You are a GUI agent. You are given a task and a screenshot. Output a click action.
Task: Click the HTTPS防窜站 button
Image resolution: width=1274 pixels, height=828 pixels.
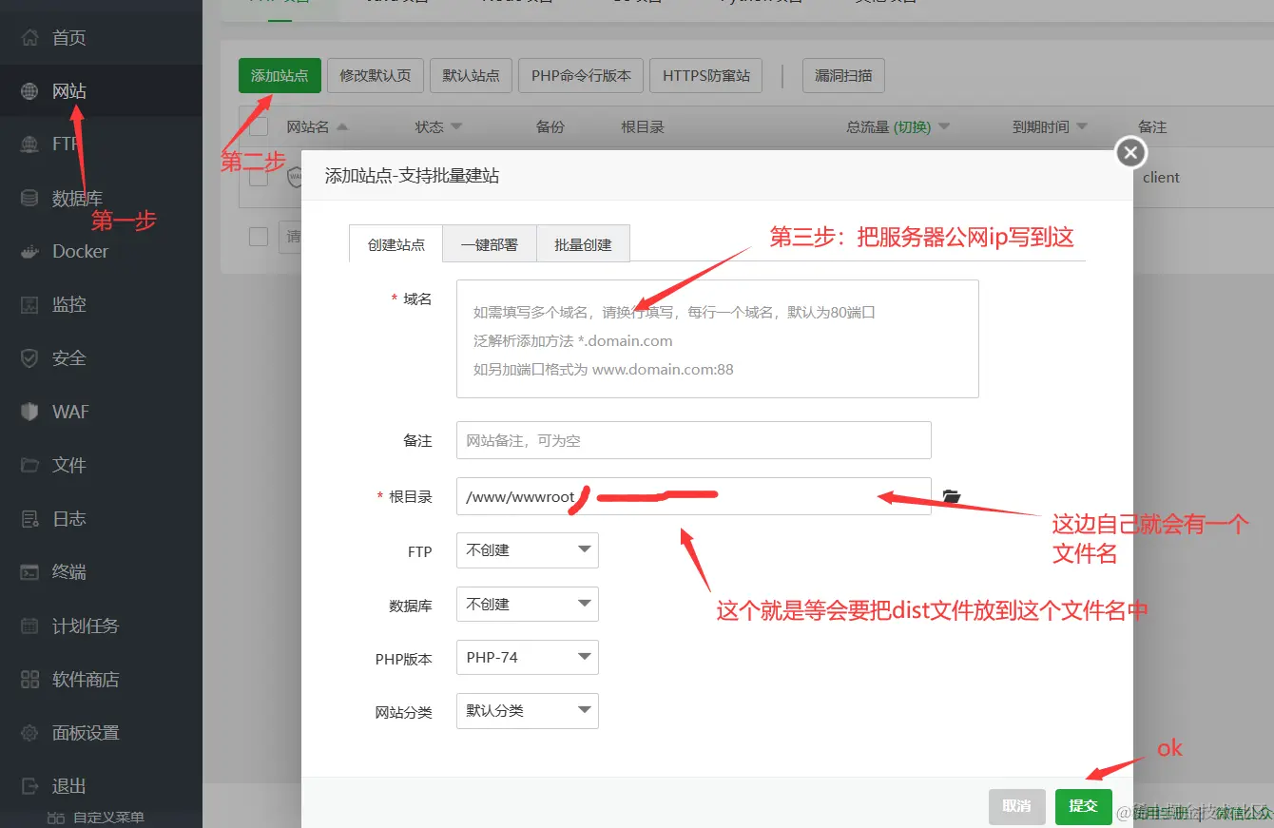coord(706,75)
